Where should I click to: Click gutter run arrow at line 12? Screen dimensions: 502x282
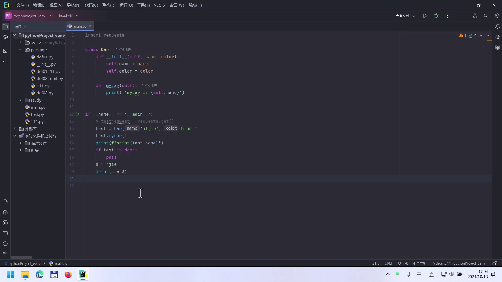[78, 114]
